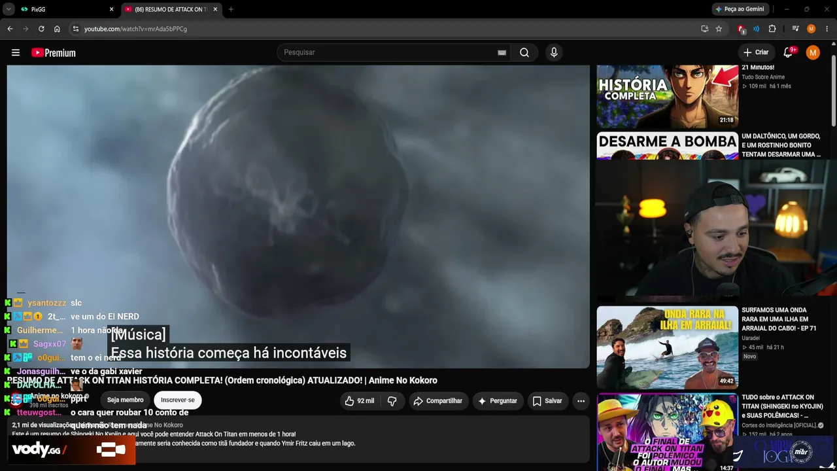Dislike the video
837x471 pixels.
point(392,401)
